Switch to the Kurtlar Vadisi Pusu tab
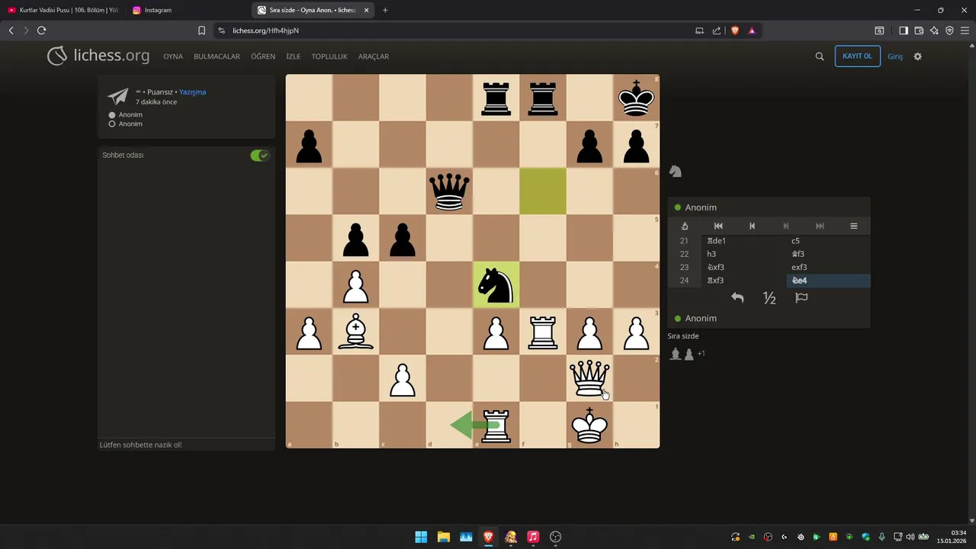The image size is (976, 549). (63, 10)
